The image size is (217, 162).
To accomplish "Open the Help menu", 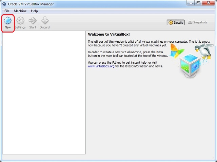I will [34, 11].
